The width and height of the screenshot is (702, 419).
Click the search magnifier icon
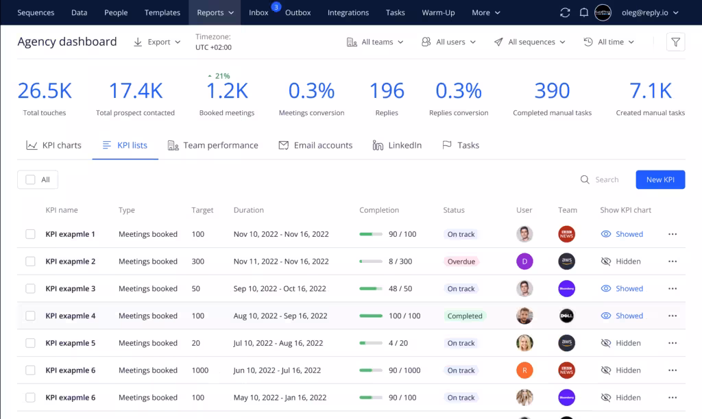pyautogui.click(x=585, y=179)
